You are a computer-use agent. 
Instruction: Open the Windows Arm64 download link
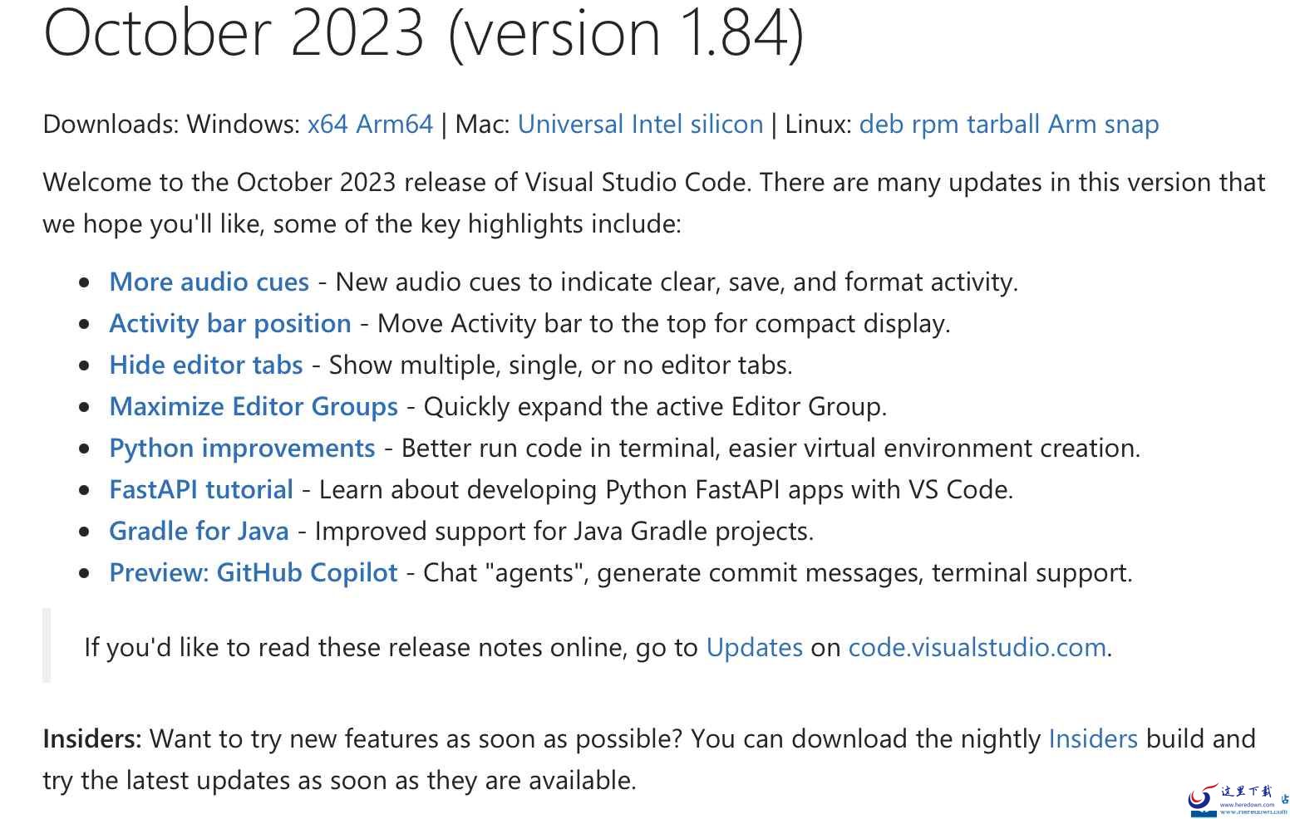coord(394,125)
